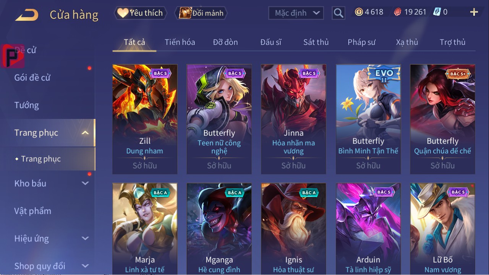This screenshot has width=489, height=275.
Task: Switch to the Tiến hóa tab
Action: [180, 42]
